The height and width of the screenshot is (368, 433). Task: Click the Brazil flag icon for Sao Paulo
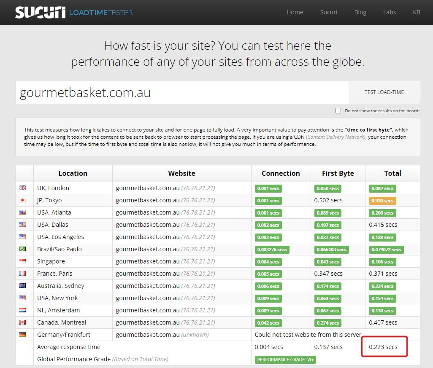click(x=22, y=249)
